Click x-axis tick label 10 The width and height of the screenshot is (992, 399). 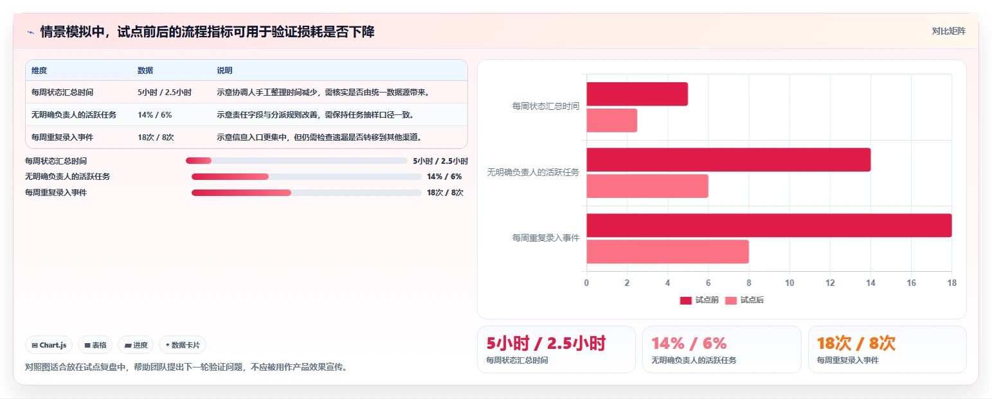tap(789, 283)
